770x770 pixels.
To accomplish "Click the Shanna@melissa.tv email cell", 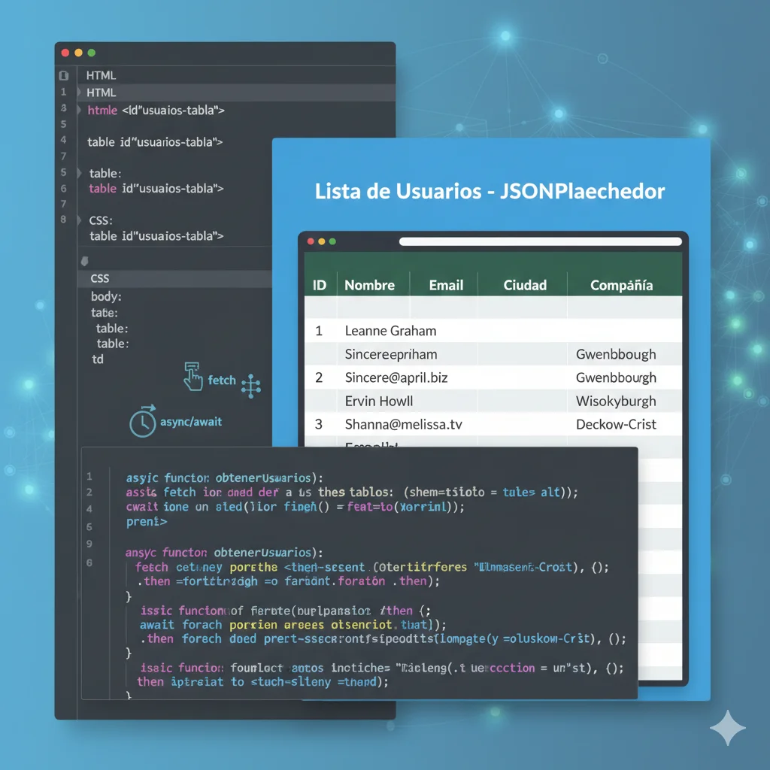I will pyautogui.click(x=403, y=424).
